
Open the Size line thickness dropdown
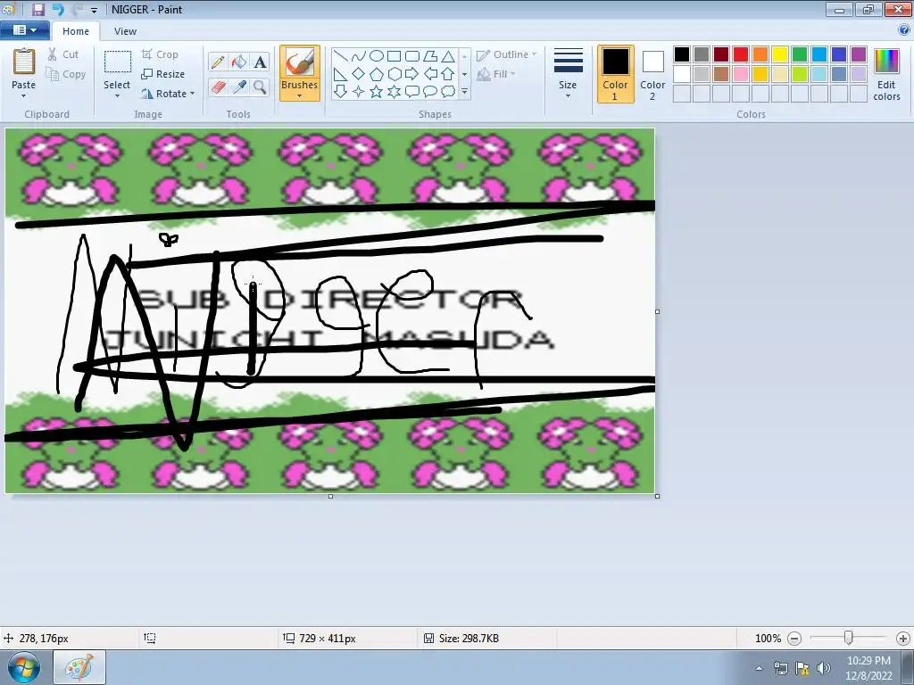point(568,73)
